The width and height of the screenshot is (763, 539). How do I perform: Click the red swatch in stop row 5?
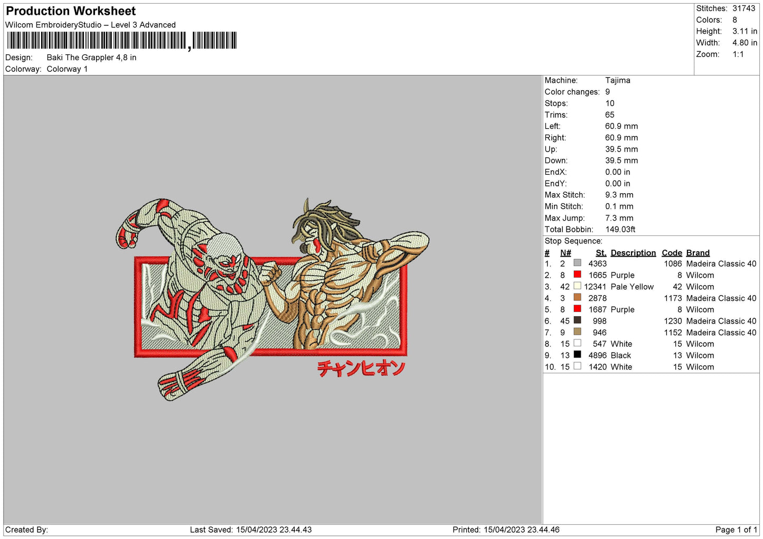(x=577, y=309)
